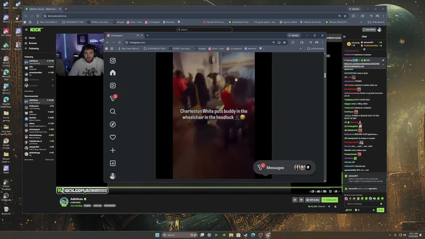
Task: Open Instagram Reels icon in sidebar
Action: coord(113,86)
